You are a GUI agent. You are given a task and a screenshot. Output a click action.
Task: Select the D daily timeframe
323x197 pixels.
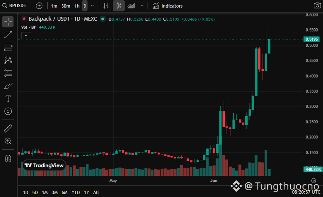click(85, 6)
